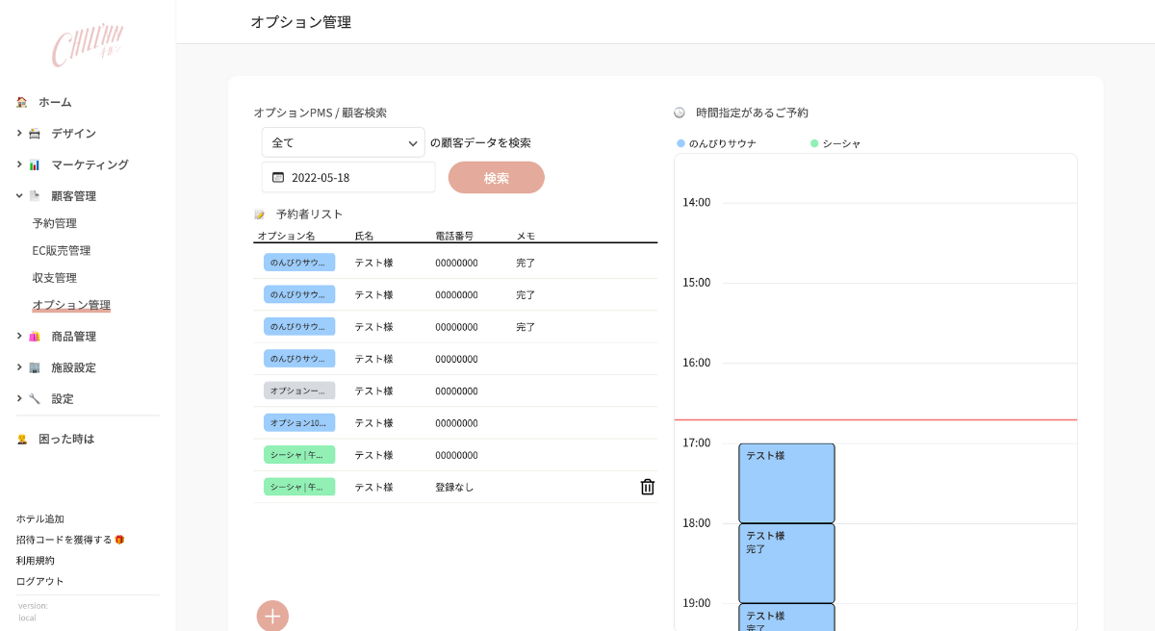The width and height of the screenshot is (1155, 631).
Task: Click the ログアウト link
Action: [x=39, y=581]
